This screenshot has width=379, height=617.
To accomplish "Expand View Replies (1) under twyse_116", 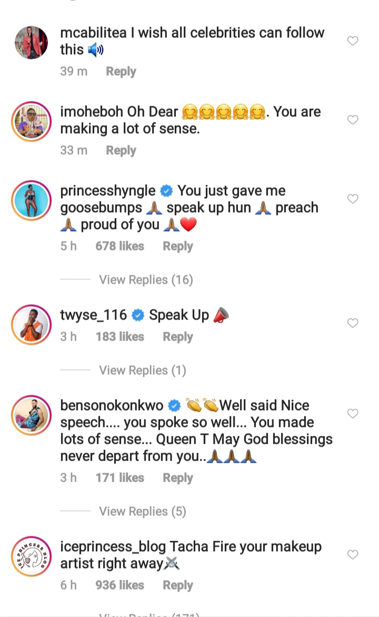I will (x=143, y=371).
